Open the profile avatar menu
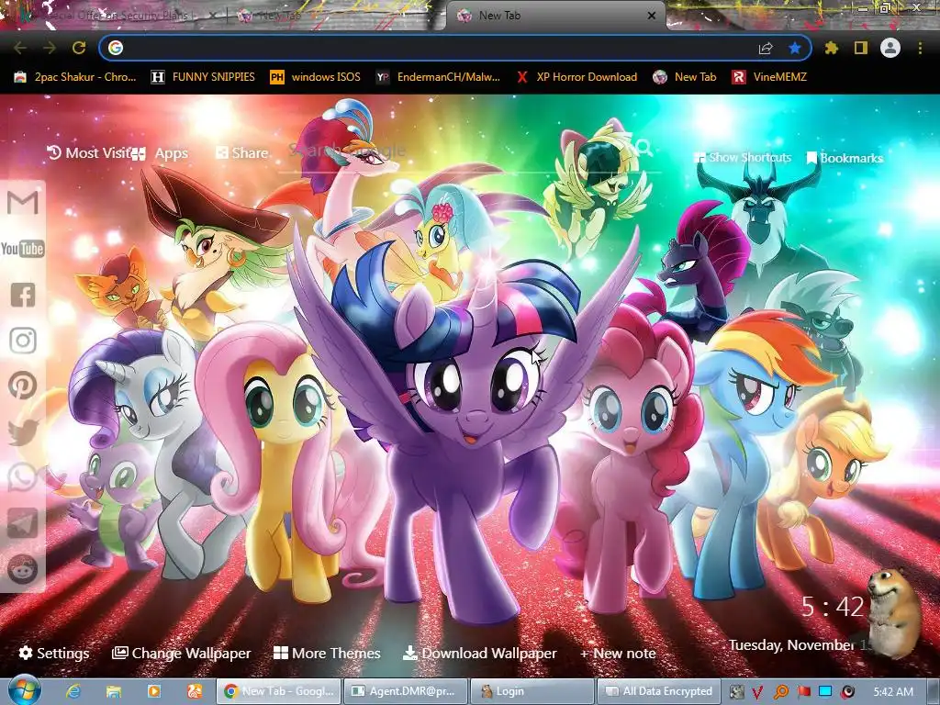Image resolution: width=940 pixels, height=705 pixels. [x=890, y=48]
